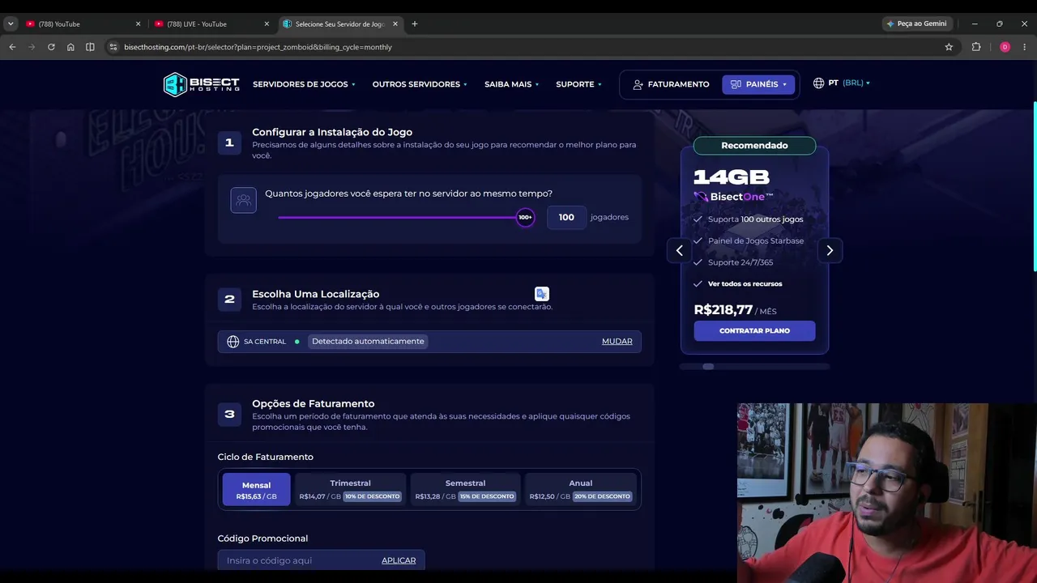
Task: Go back in browser history
Action: (12, 47)
